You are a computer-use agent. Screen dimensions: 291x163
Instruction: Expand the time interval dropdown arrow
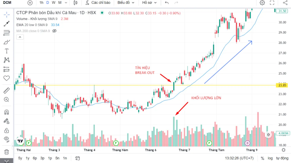(x=66, y=3)
